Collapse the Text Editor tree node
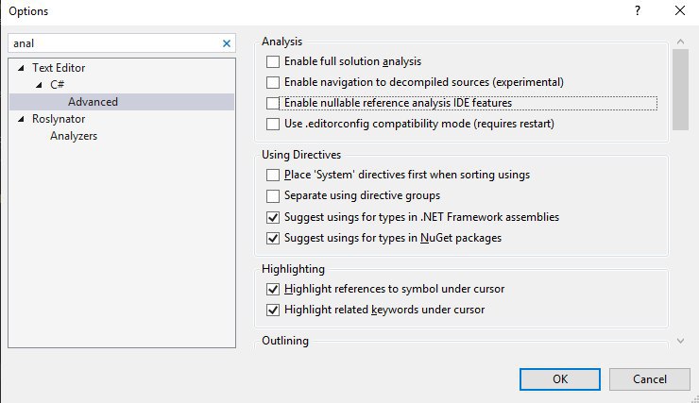Viewport: 699px width, 403px height. [x=21, y=68]
